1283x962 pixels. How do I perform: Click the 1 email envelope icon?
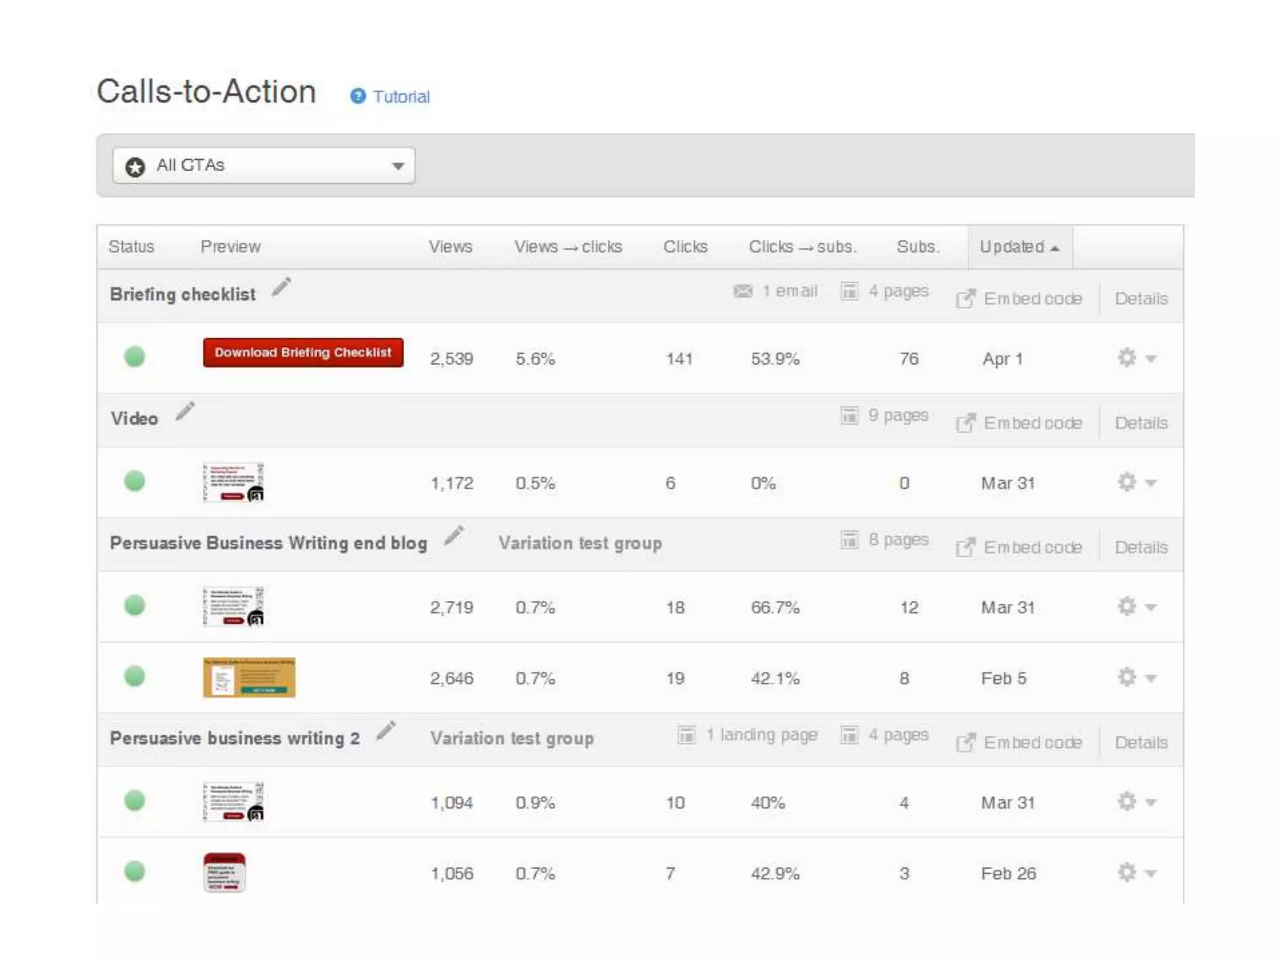pyautogui.click(x=743, y=291)
